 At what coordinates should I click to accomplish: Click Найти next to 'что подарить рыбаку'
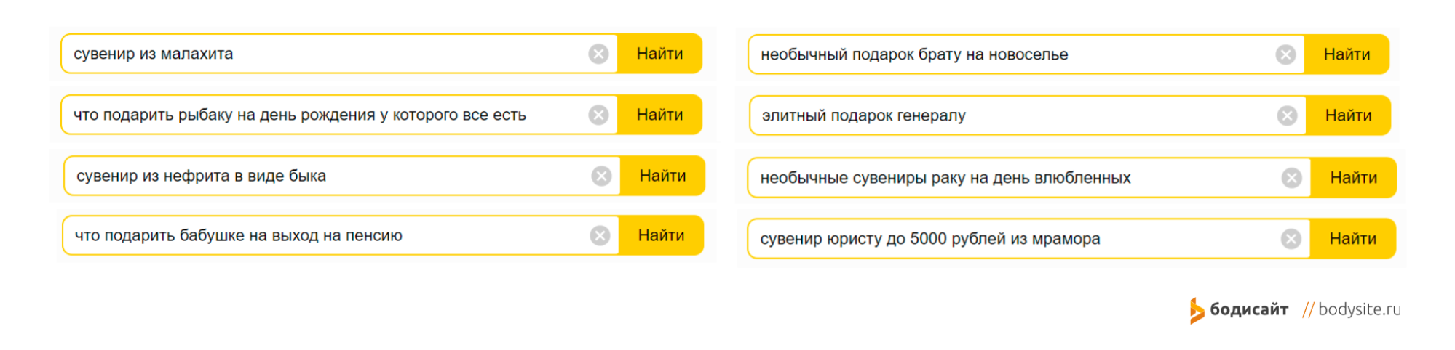[x=659, y=115]
